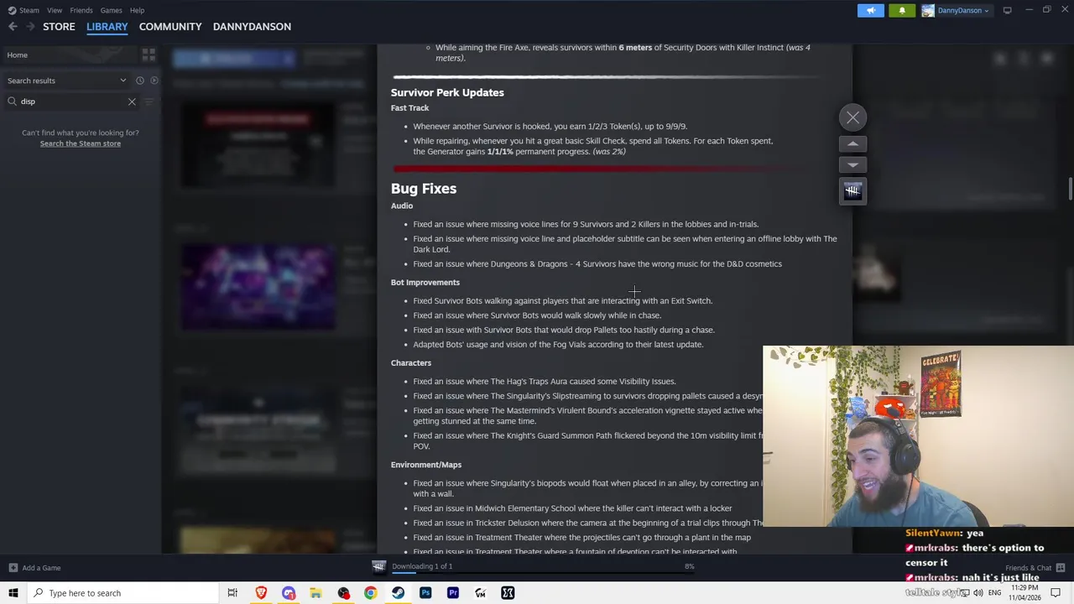Click the Survivor Perk Updates heading

447,92
